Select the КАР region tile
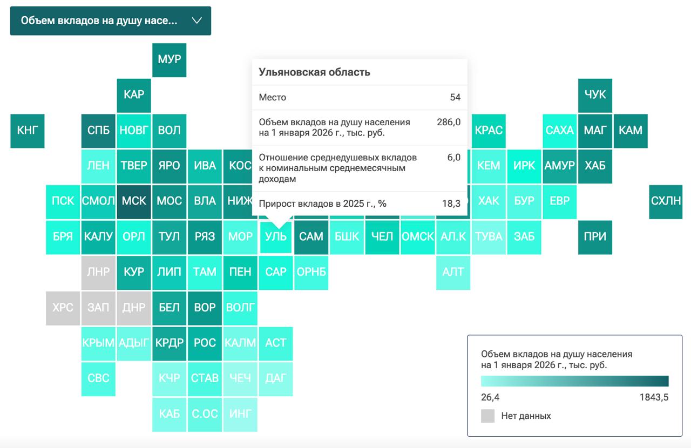The image size is (691, 448). pos(134,94)
